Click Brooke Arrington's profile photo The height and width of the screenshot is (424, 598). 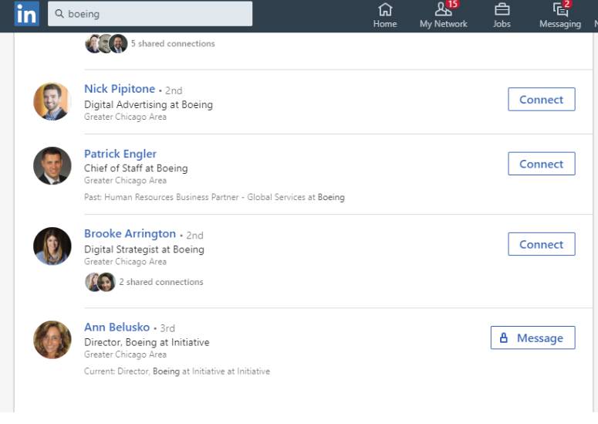click(x=52, y=246)
